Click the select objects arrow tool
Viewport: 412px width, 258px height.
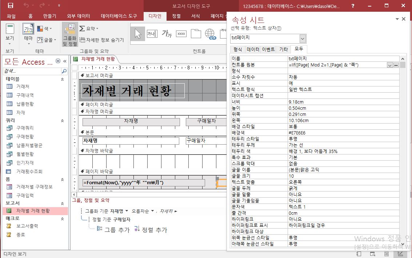(x=137, y=34)
